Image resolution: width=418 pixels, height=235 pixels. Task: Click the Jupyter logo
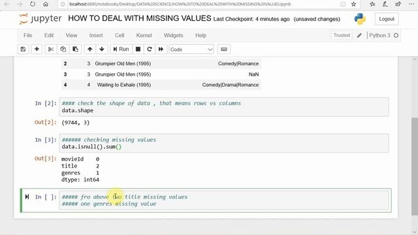pyautogui.click(x=40, y=19)
